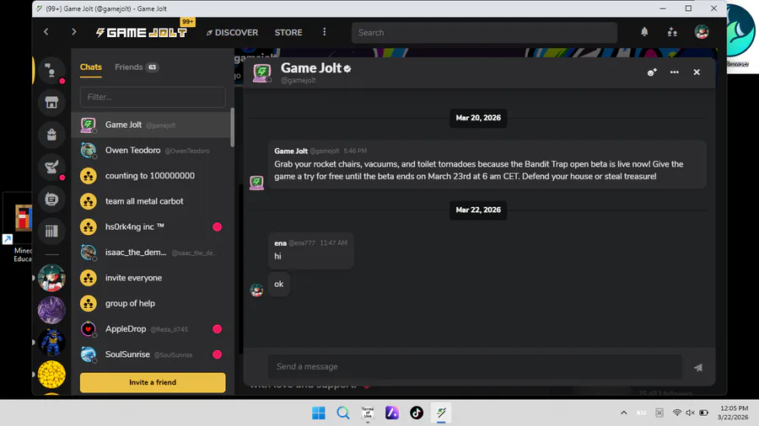The image size is (759, 426).
Task: Open notifications bell
Action: pyautogui.click(x=644, y=32)
